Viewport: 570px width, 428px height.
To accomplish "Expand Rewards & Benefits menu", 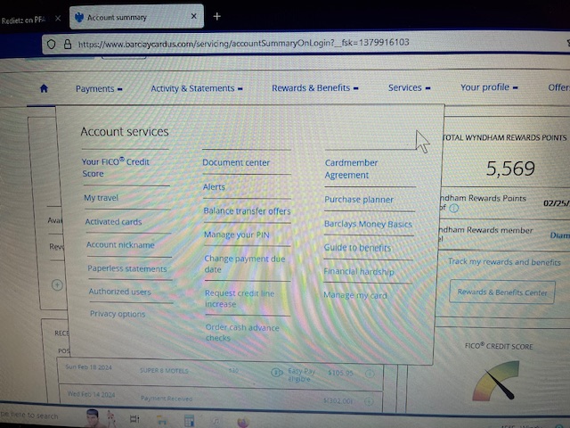I will coord(315,88).
